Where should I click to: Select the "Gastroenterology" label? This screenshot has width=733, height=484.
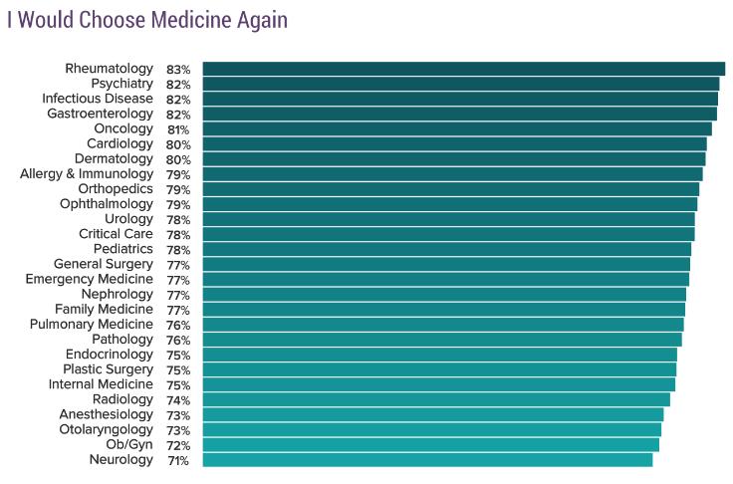coord(100,114)
